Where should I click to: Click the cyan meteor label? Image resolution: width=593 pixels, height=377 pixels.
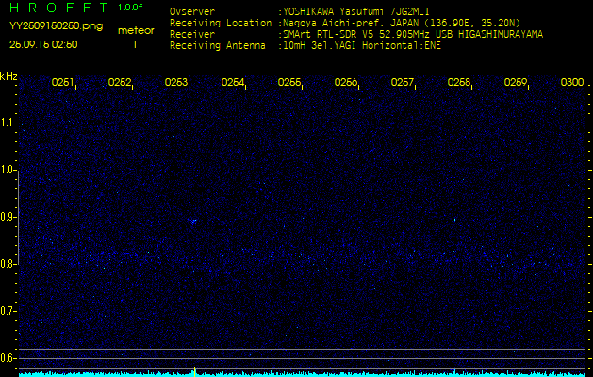point(135,30)
